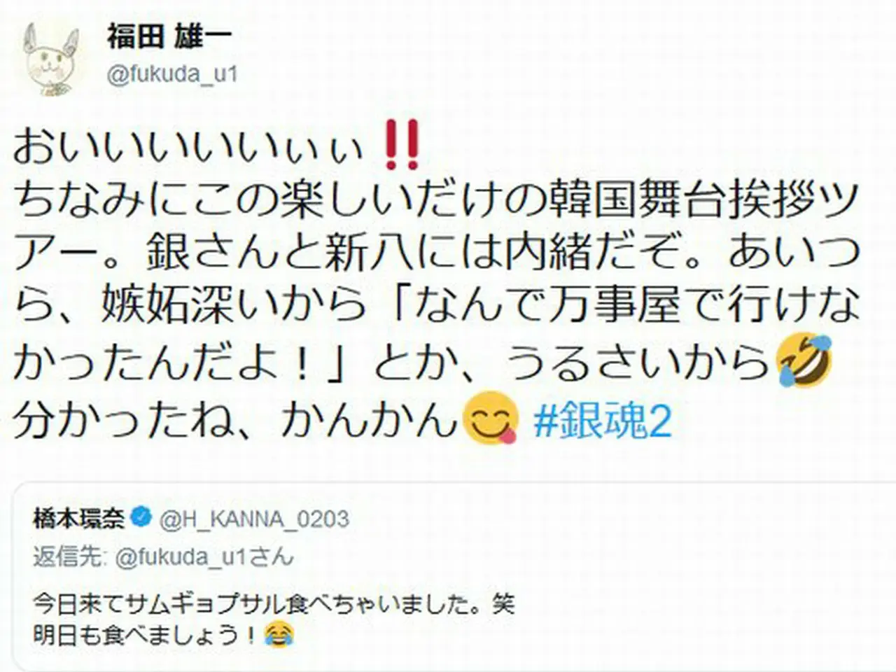Open the #銀魂2 hashtag link
The height and width of the screenshot is (672, 896).
[x=602, y=421]
